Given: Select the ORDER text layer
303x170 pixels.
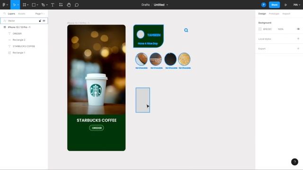Looking at the screenshot, I should click(24, 34).
